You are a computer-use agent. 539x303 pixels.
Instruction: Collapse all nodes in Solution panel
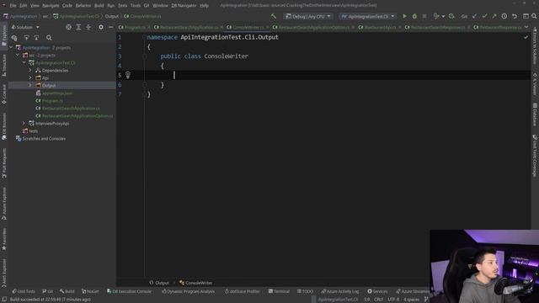coord(88,27)
